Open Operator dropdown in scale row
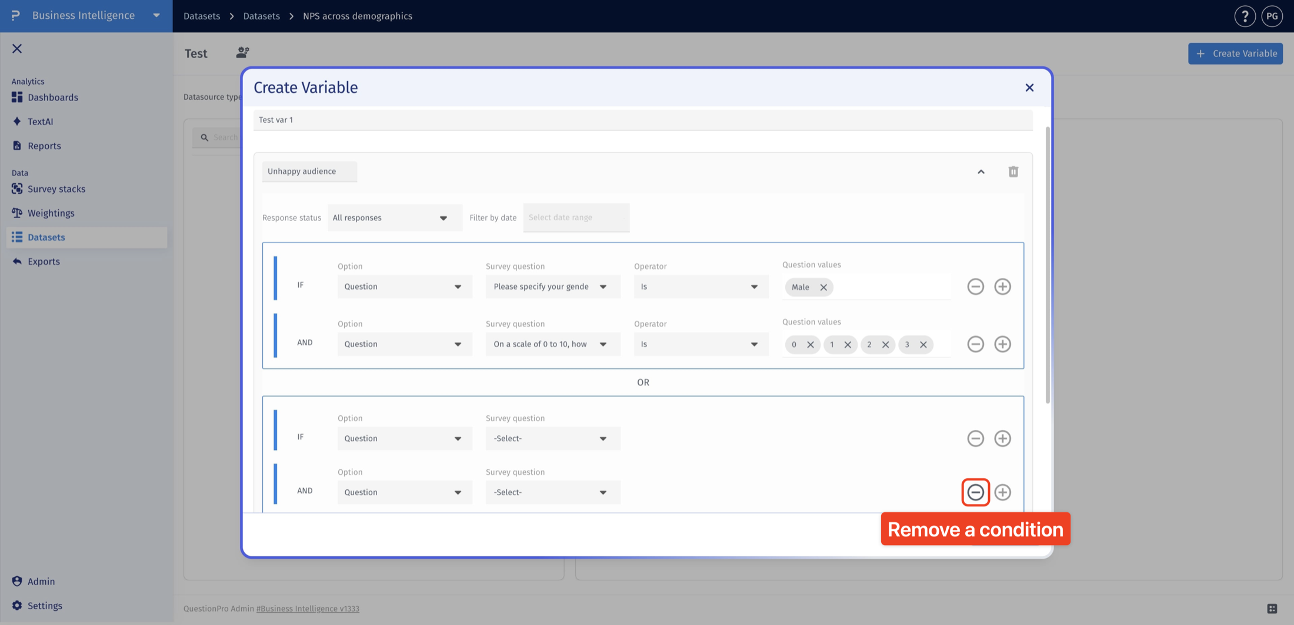The height and width of the screenshot is (625, 1294). click(x=701, y=344)
